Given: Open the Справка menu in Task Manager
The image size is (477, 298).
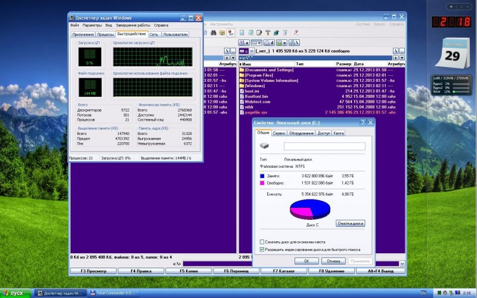Looking at the screenshot, I should 161,25.
